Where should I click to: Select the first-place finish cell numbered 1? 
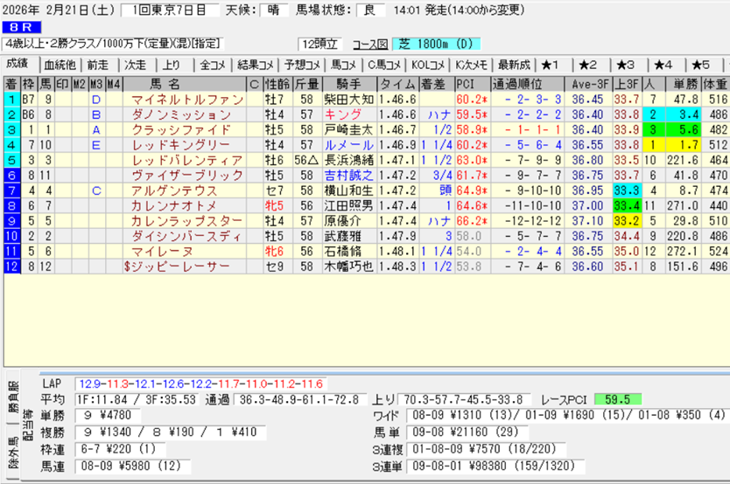(x=11, y=100)
